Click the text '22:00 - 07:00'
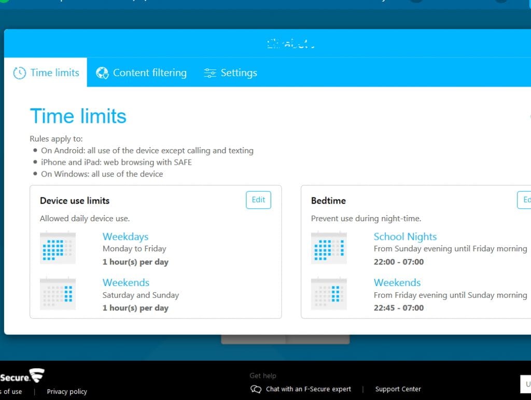 click(x=399, y=262)
